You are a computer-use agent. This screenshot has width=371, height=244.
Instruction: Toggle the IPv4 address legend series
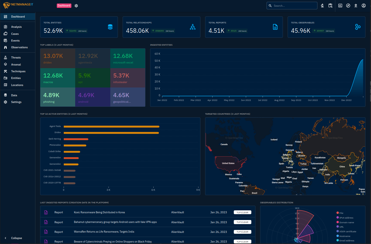346,218
